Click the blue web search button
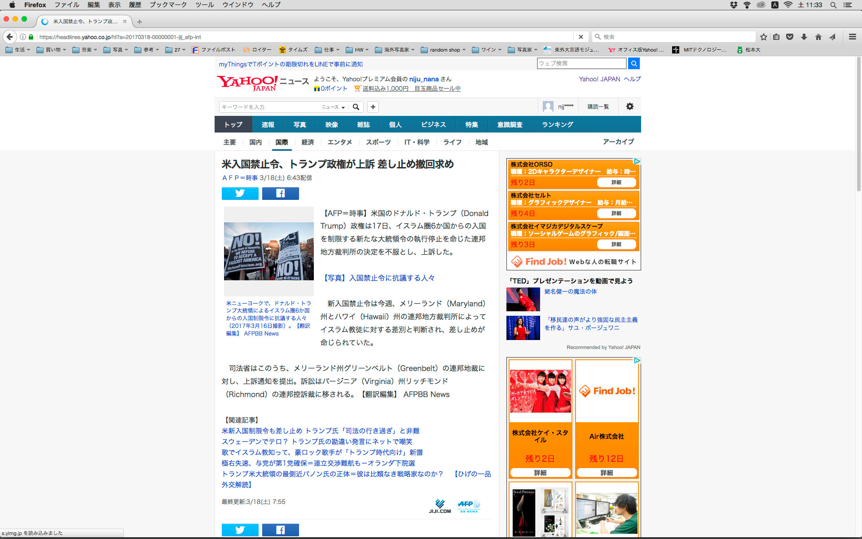The height and width of the screenshot is (539, 862). [x=633, y=63]
